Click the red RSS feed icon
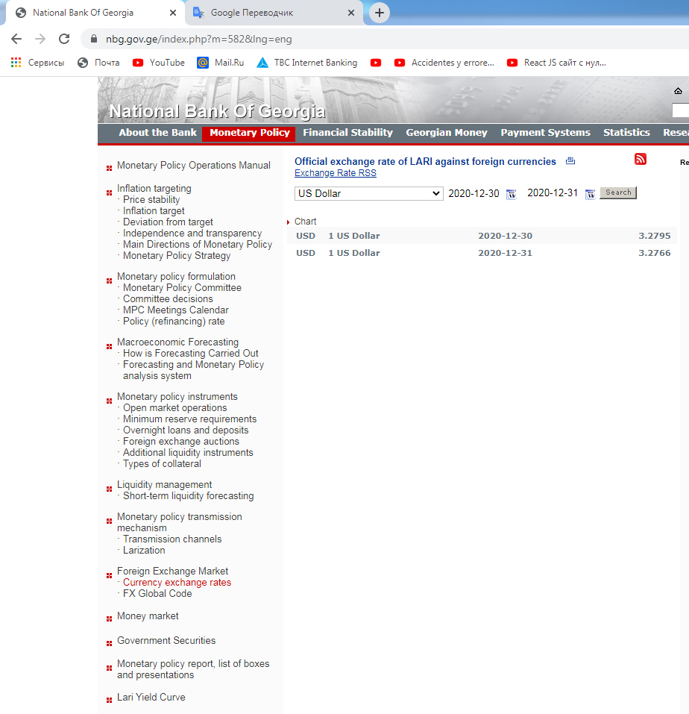 click(641, 159)
